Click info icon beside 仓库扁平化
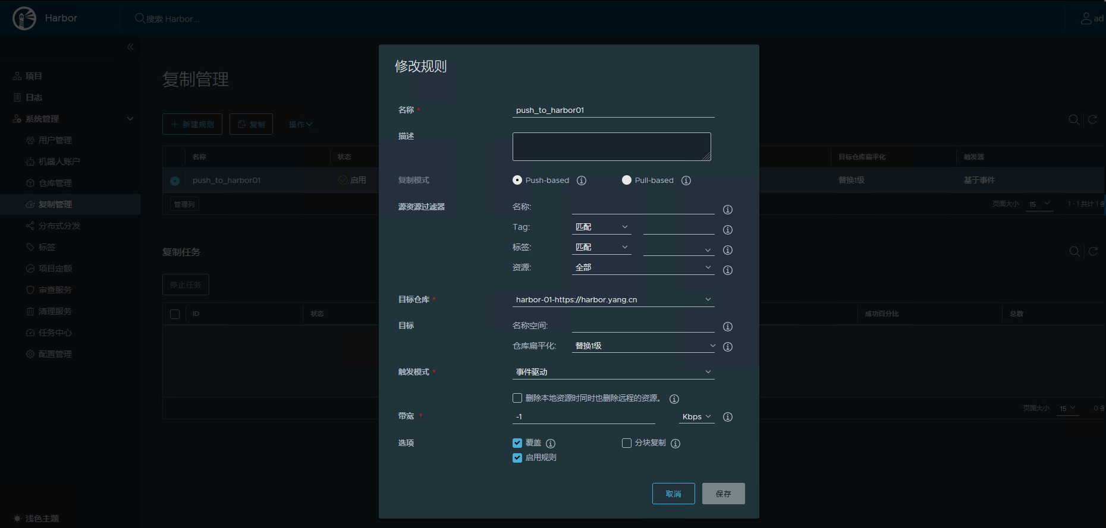This screenshot has height=528, width=1106. pyautogui.click(x=727, y=347)
